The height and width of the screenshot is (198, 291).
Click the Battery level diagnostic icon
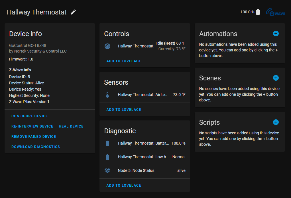pyautogui.click(x=107, y=143)
